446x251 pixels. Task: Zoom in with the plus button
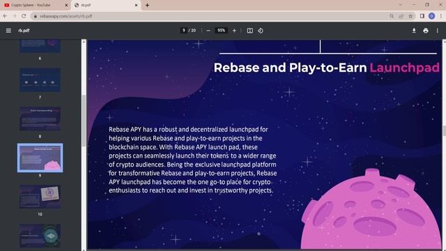click(x=234, y=31)
